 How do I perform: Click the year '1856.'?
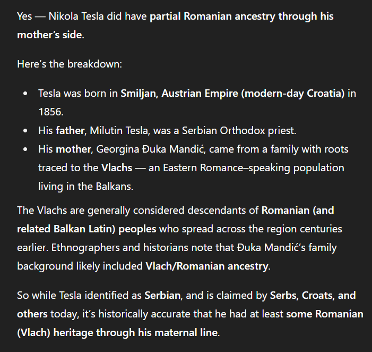pos(51,112)
